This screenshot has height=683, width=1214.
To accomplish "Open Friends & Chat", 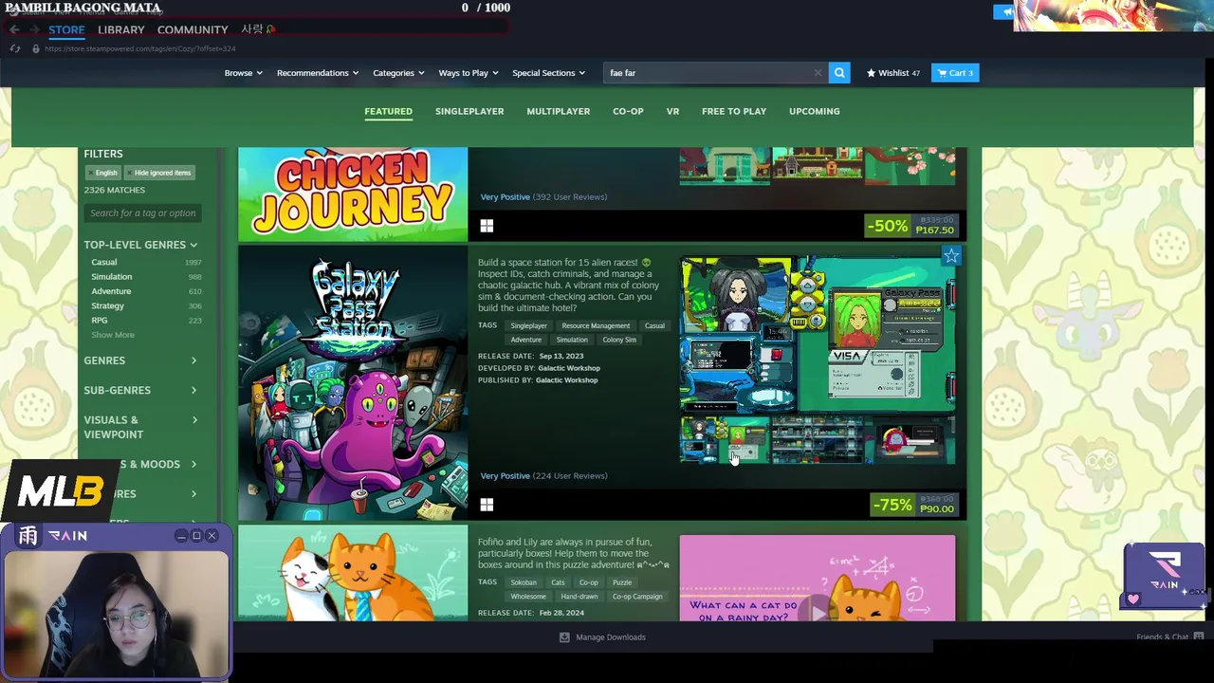I will click(x=1169, y=637).
